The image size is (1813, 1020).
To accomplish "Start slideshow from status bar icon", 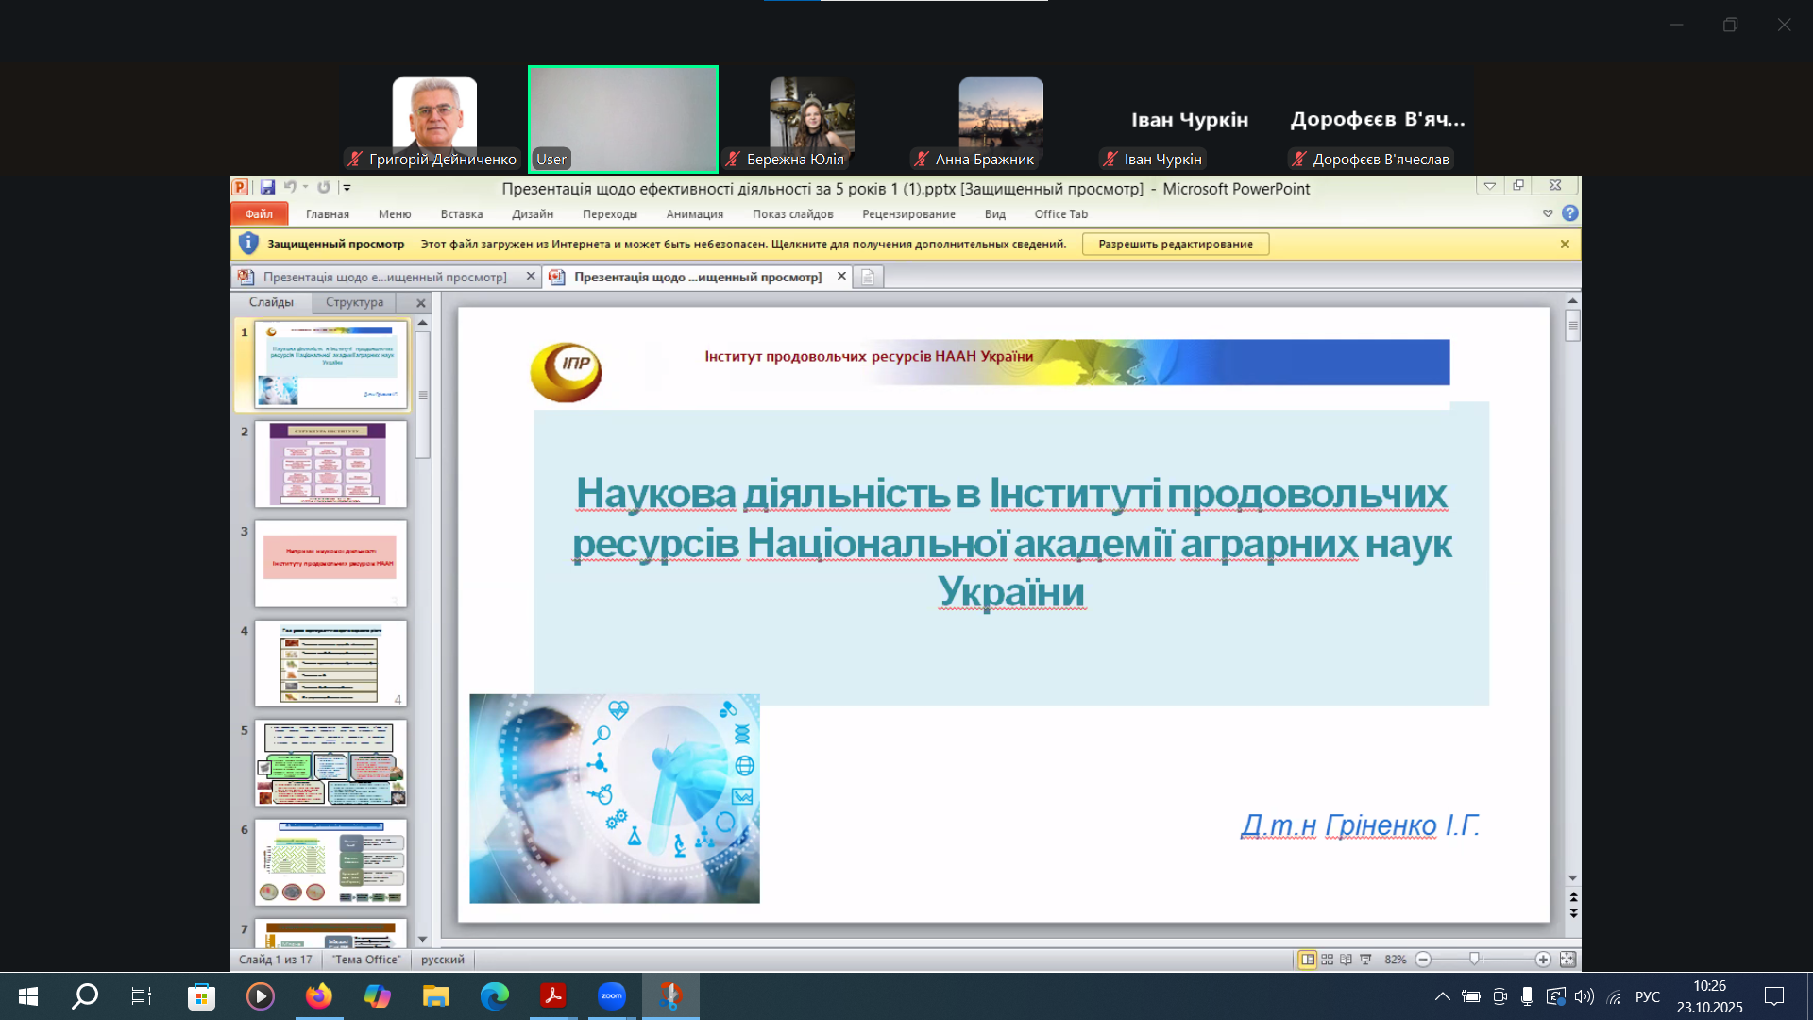I will click(x=1365, y=960).
